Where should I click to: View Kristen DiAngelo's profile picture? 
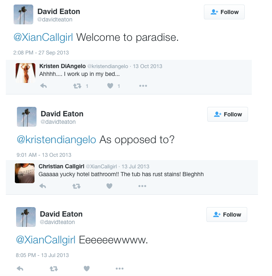click(26, 73)
